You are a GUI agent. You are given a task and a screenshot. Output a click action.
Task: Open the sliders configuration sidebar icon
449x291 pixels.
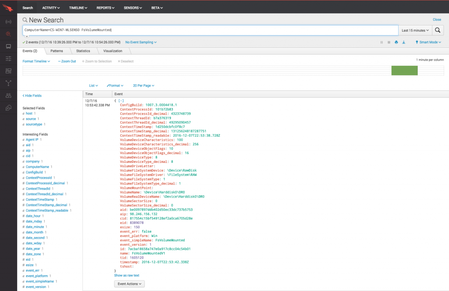[x=8, y=58]
